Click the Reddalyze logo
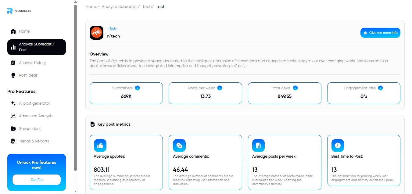Screen dimensions: 412x194 click(x=19, y=11)
